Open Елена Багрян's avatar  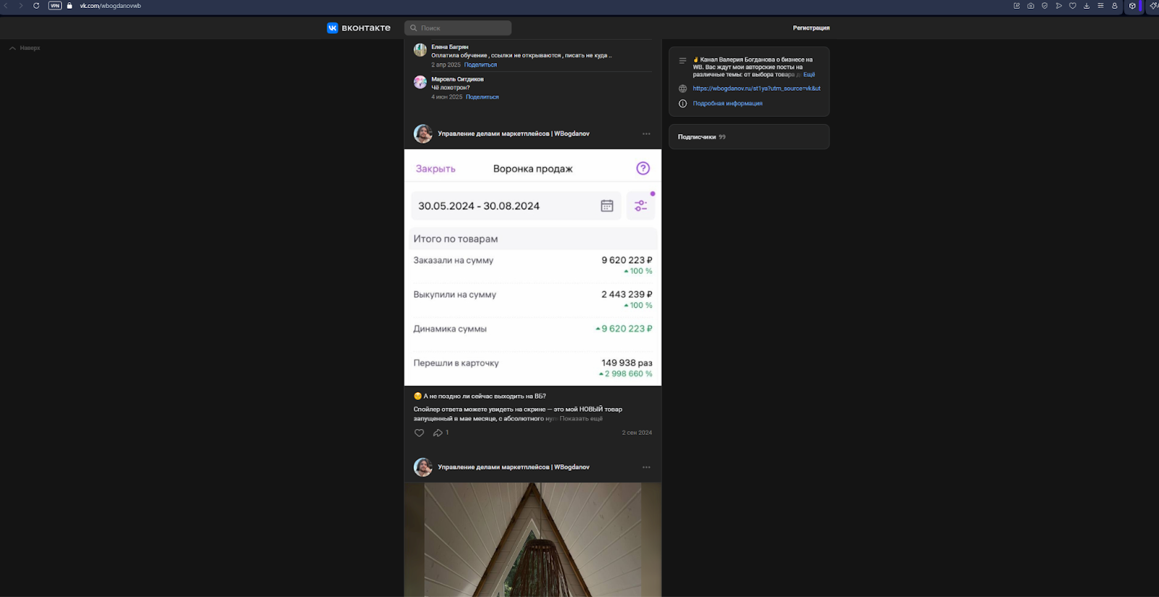[x=420, y=50]
